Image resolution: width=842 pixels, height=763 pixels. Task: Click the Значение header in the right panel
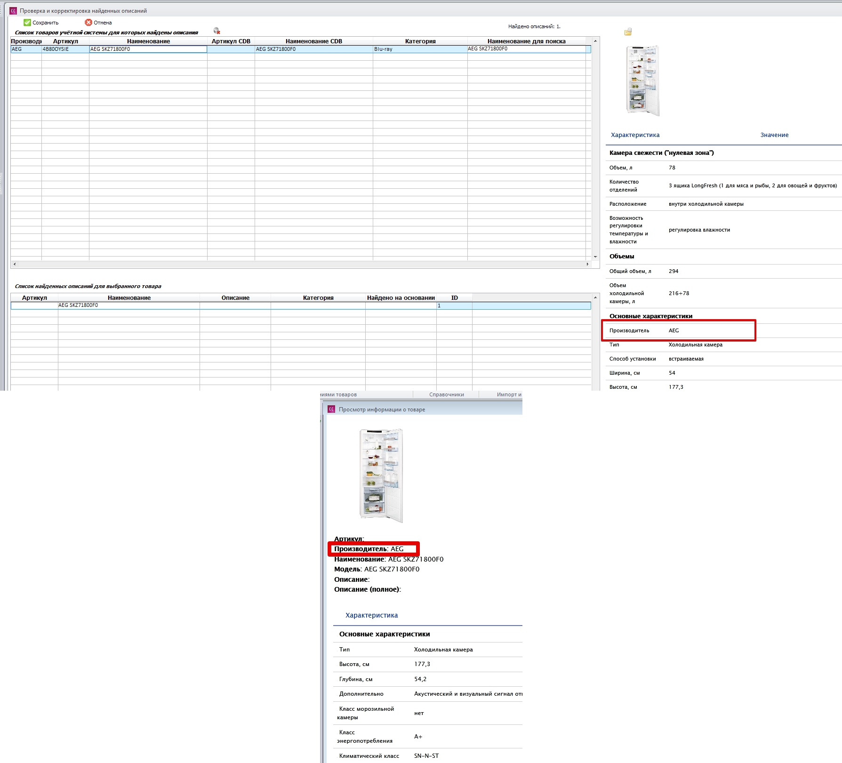tap(774, 135)
